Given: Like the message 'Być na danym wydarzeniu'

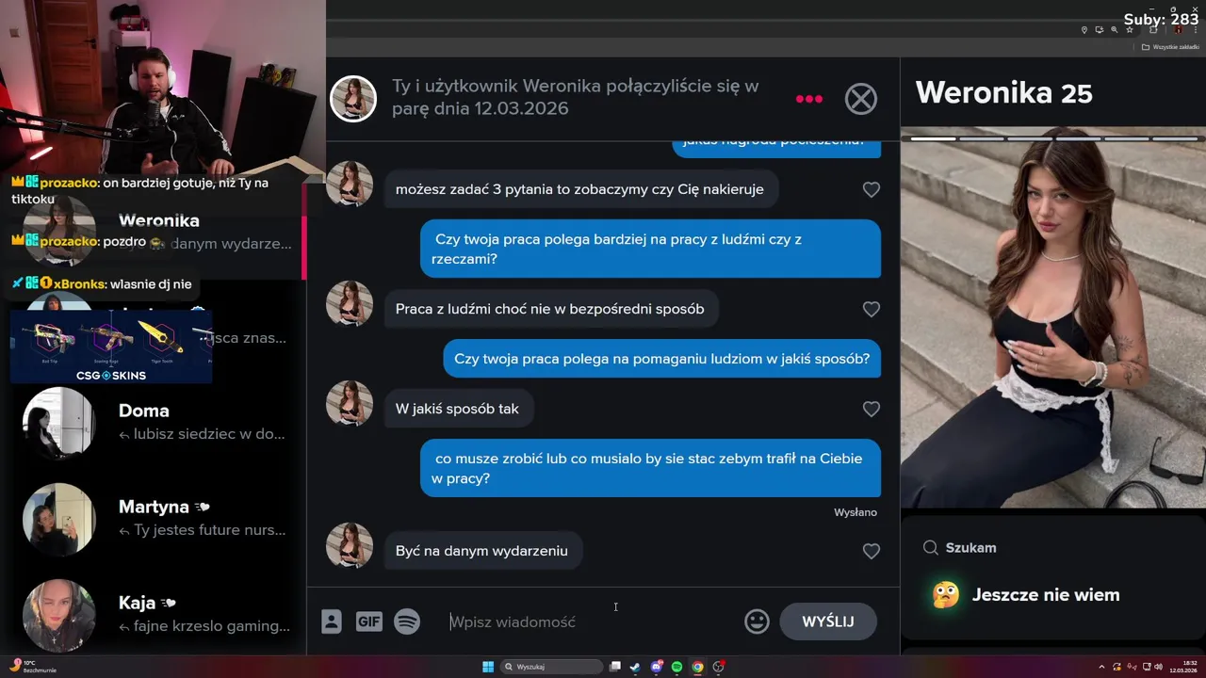Looking at the screenshot, I should pos(872,551).
